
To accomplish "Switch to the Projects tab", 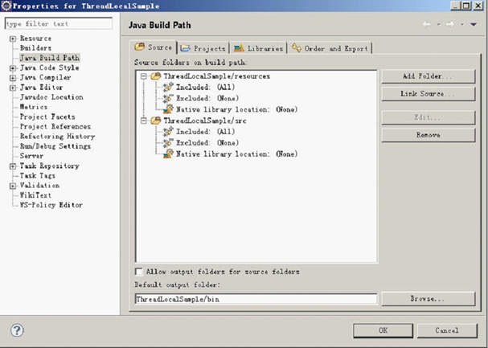I will click(x=203, y=48).
